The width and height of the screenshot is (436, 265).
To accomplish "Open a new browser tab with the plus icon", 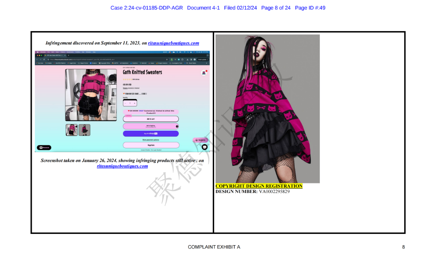I will (68, 55).
